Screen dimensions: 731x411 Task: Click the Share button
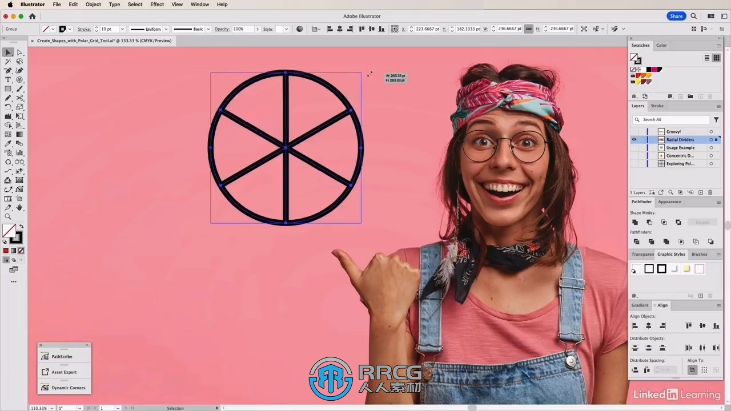tap(676, 17)
